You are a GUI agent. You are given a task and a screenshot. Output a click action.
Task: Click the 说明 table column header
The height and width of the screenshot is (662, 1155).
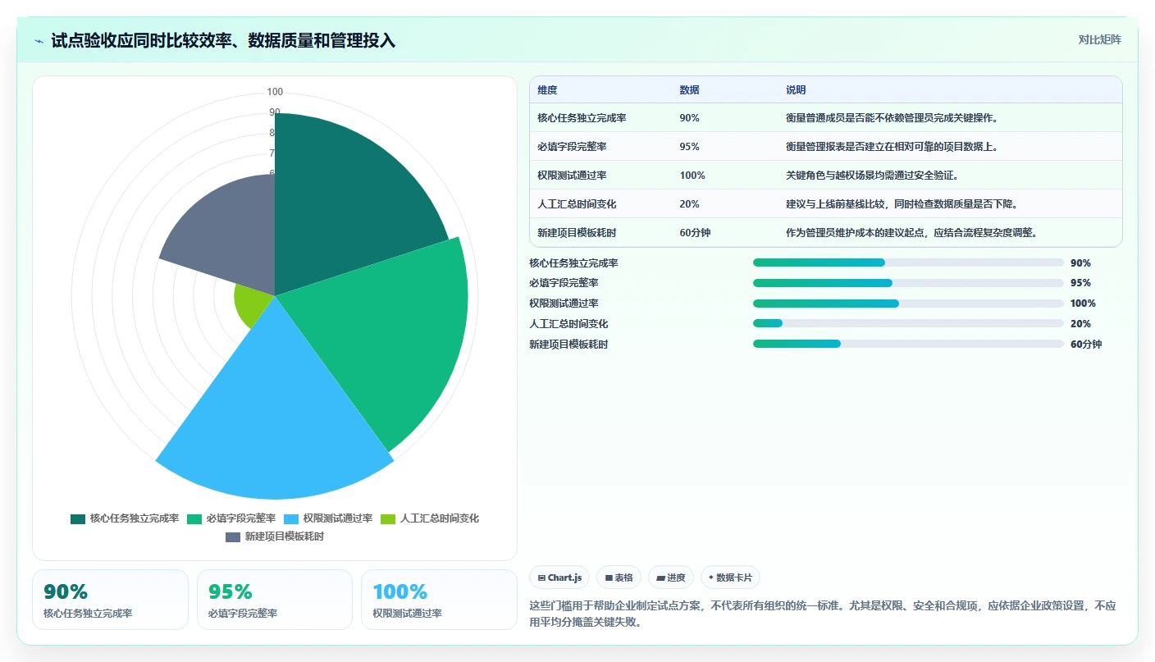(x=796, y=90)
